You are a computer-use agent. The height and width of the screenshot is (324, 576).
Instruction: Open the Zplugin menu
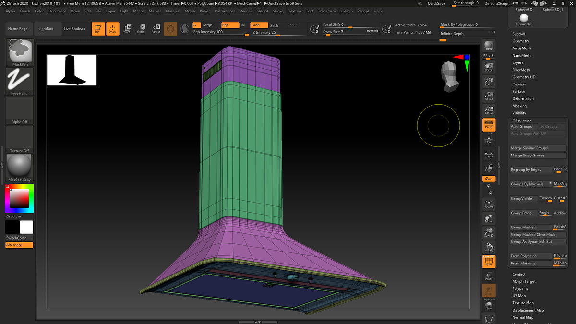pos(346,11)
